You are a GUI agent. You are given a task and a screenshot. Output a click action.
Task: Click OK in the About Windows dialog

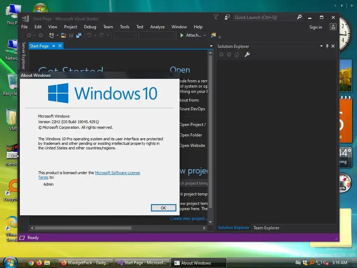click(x=164, y=208)
